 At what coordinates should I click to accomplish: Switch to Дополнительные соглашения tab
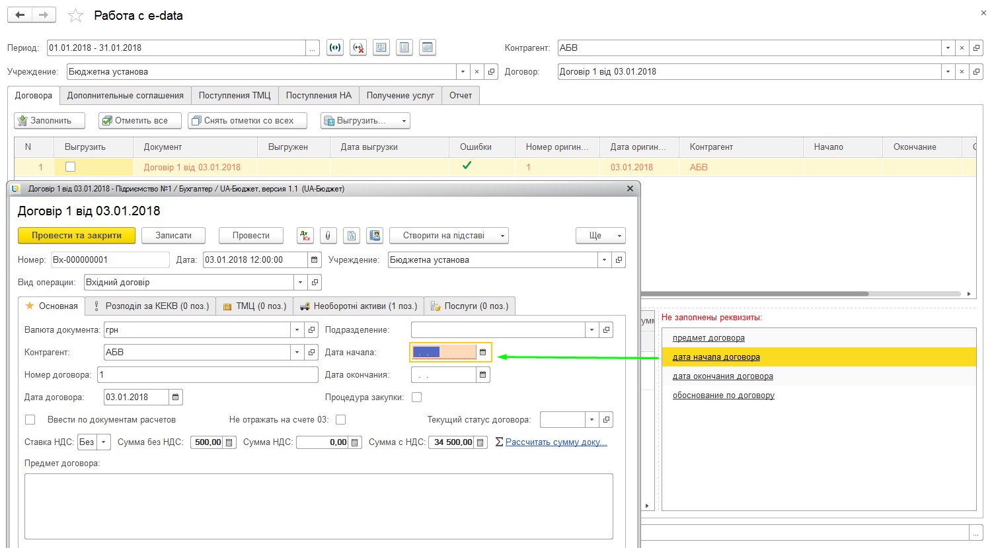pyautogui.click(x=126, y=95)
